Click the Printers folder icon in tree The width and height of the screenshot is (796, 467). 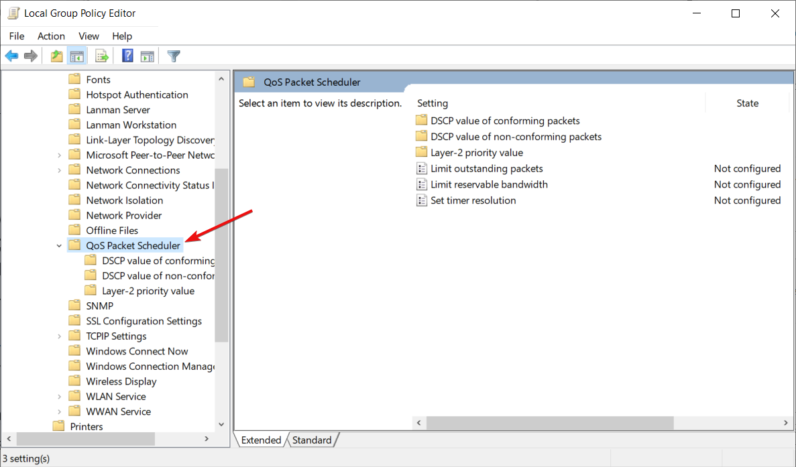pyautogui.click(x=59, y=426)
